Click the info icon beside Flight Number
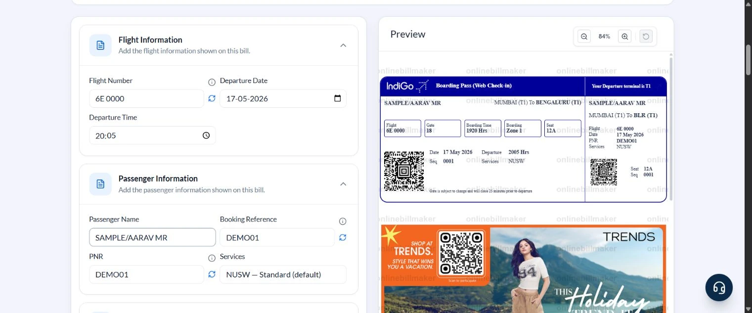 point(212,82)
